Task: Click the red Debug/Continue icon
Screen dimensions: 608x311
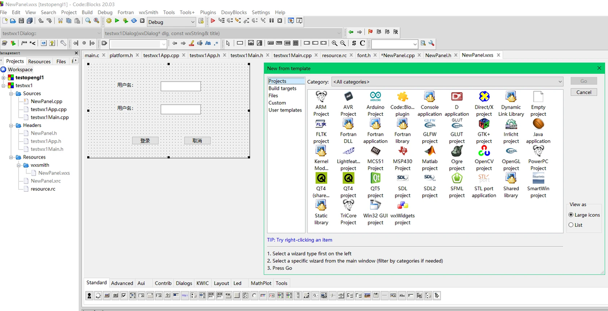Action: (x=213, y=21)
